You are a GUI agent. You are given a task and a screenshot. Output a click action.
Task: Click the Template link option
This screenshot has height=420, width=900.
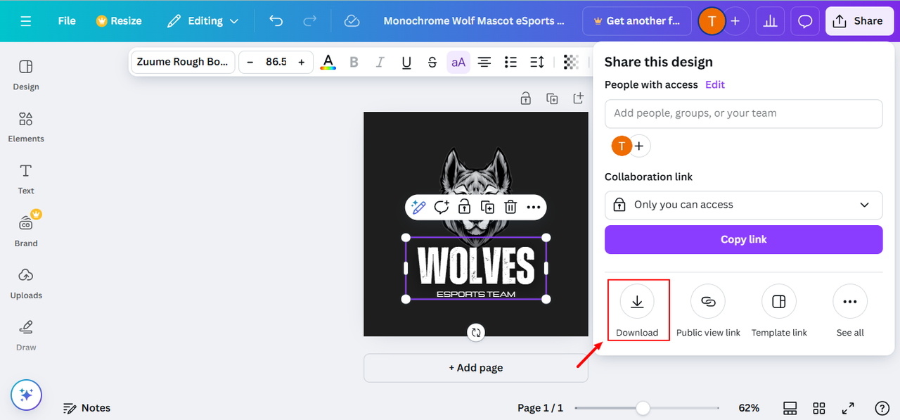[x=779, y=311]
